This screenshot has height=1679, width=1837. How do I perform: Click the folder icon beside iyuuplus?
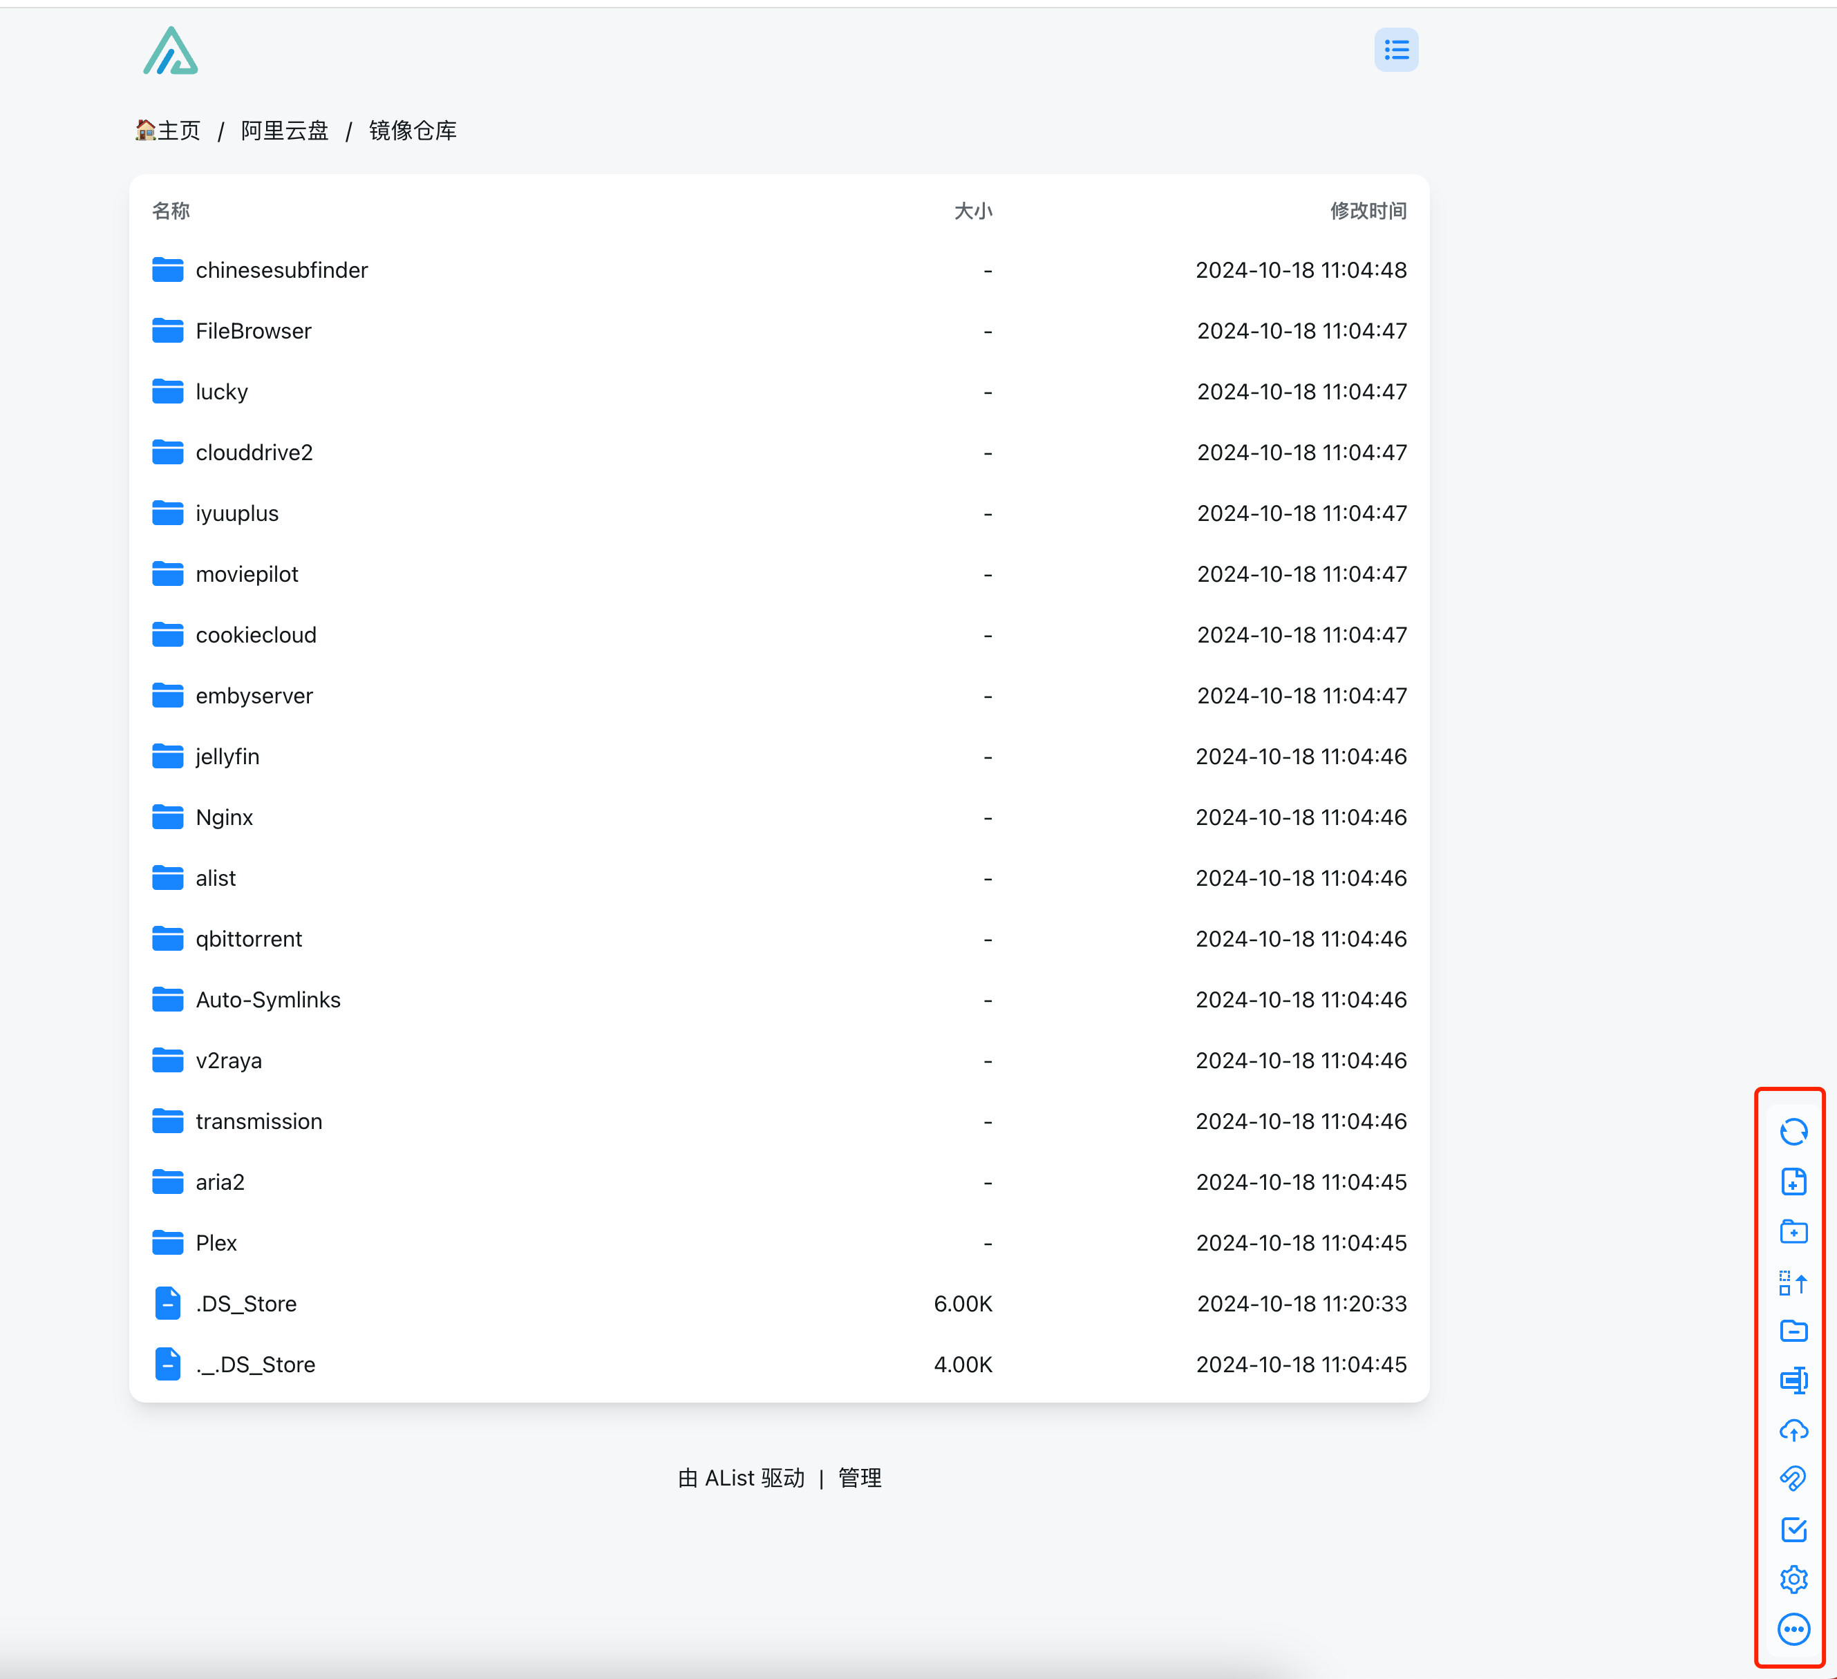pos(168,513)
